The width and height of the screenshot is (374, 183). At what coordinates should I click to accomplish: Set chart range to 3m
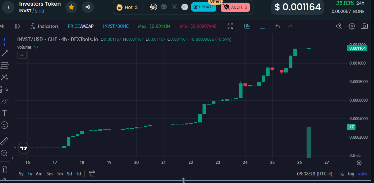coord(49,174)
